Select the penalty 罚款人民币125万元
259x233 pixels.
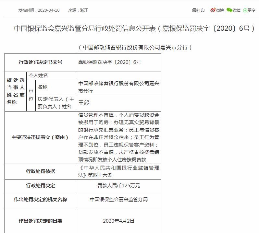pyautogui.click(x=118, y=186)
